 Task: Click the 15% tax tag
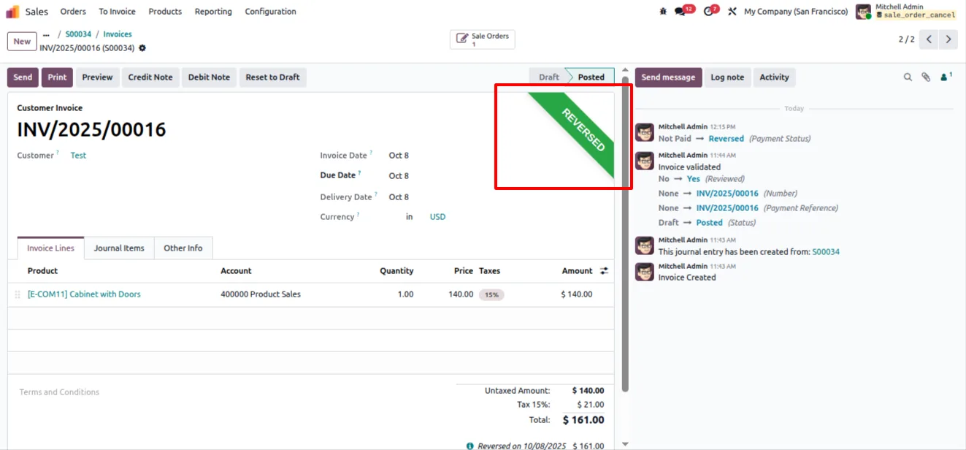click(491, 295)
